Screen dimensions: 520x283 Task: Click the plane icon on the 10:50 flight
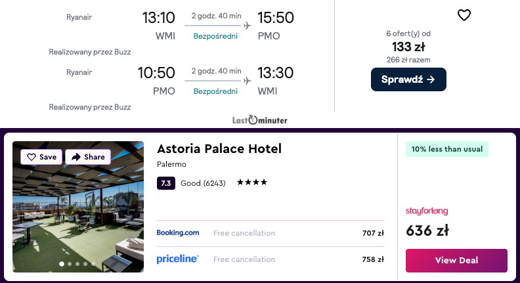[x=247, y=81]
